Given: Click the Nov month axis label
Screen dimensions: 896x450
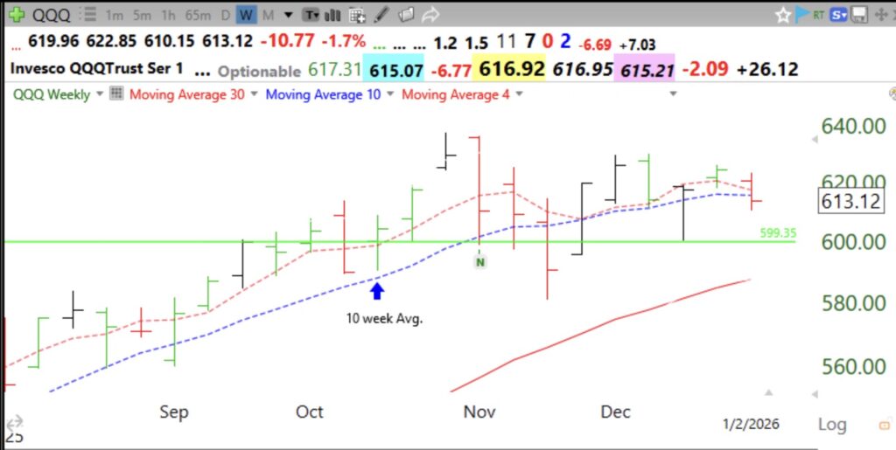Looking at the screenshot, I should coord(479,412).
